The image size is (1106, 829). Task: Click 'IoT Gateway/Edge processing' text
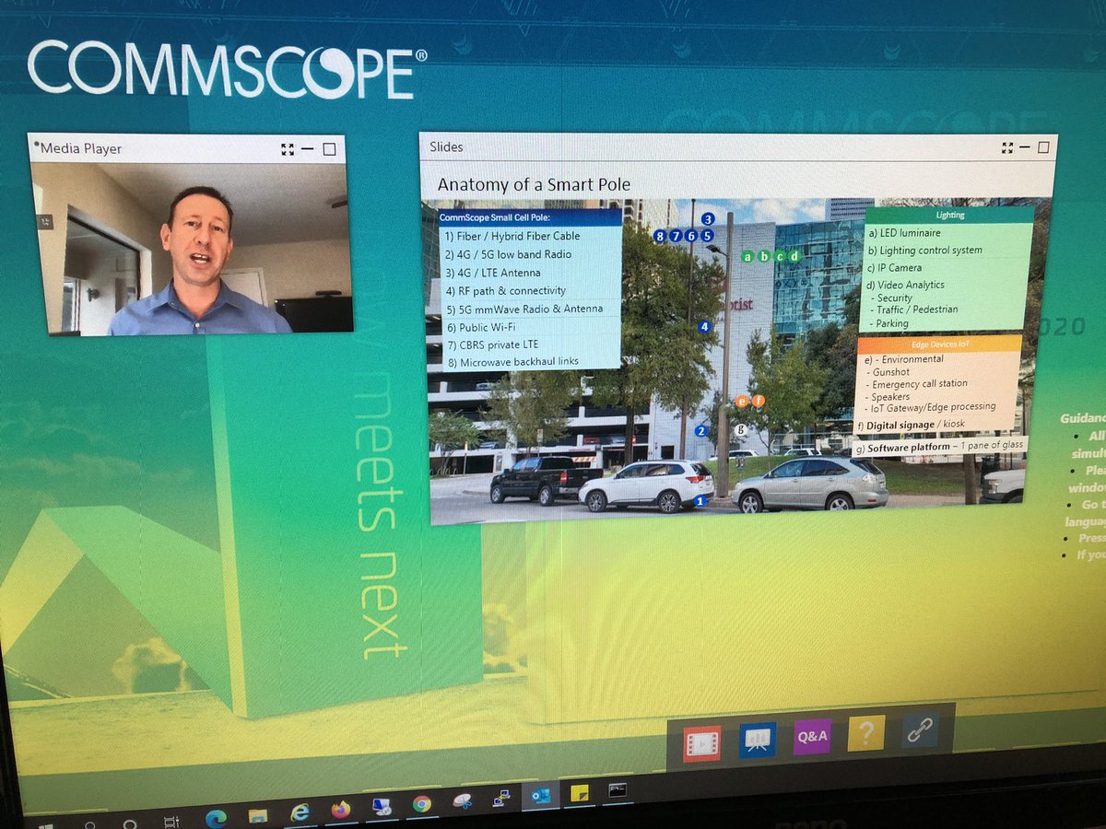coord(935,406)
